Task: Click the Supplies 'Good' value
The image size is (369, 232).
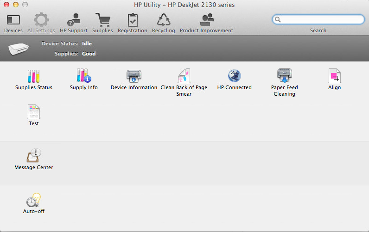Action: [89, 54]
